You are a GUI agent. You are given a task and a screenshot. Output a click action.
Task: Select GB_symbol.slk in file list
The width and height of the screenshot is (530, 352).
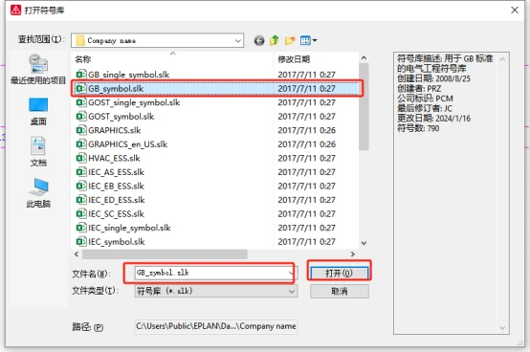click(x=216, y=89)
